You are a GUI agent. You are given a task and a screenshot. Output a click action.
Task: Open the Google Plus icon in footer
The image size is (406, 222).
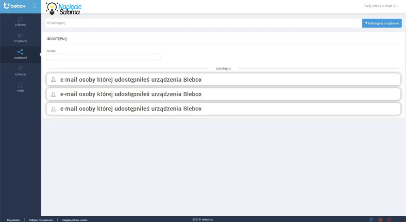[x=380, y=220]
